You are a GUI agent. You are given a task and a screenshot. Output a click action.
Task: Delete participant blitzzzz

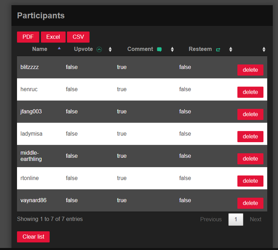coord(250,70)
